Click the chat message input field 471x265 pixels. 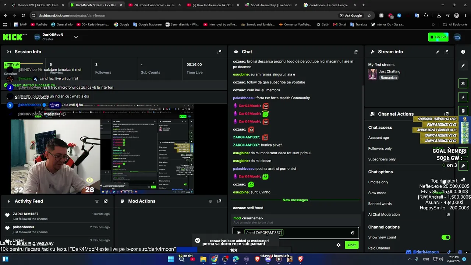click(295, 233)
